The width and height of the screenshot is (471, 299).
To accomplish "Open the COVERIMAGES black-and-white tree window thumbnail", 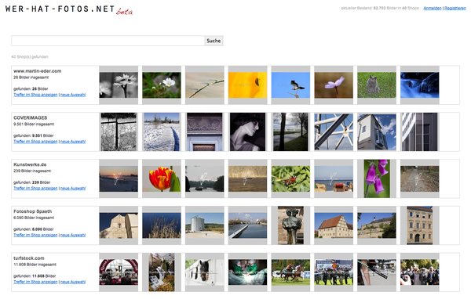I will 119,131.
